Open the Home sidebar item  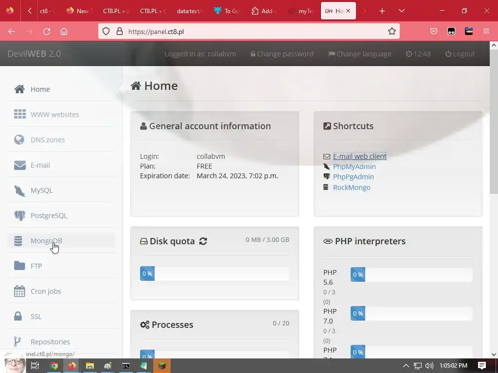62,89
